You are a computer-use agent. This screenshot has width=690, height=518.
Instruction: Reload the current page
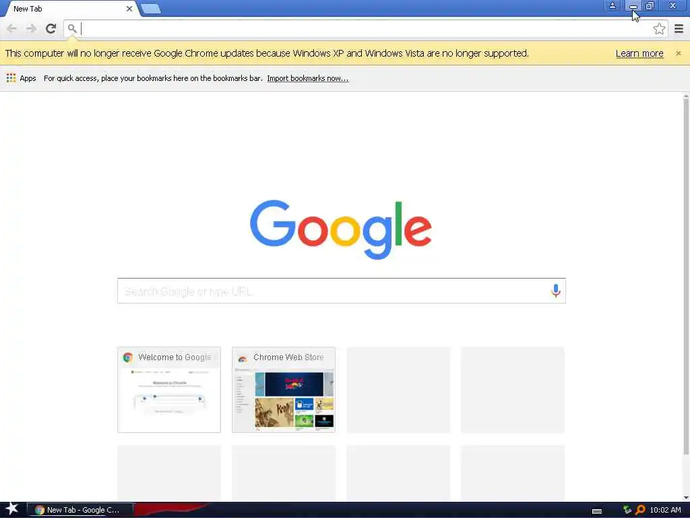pos(51,28)
